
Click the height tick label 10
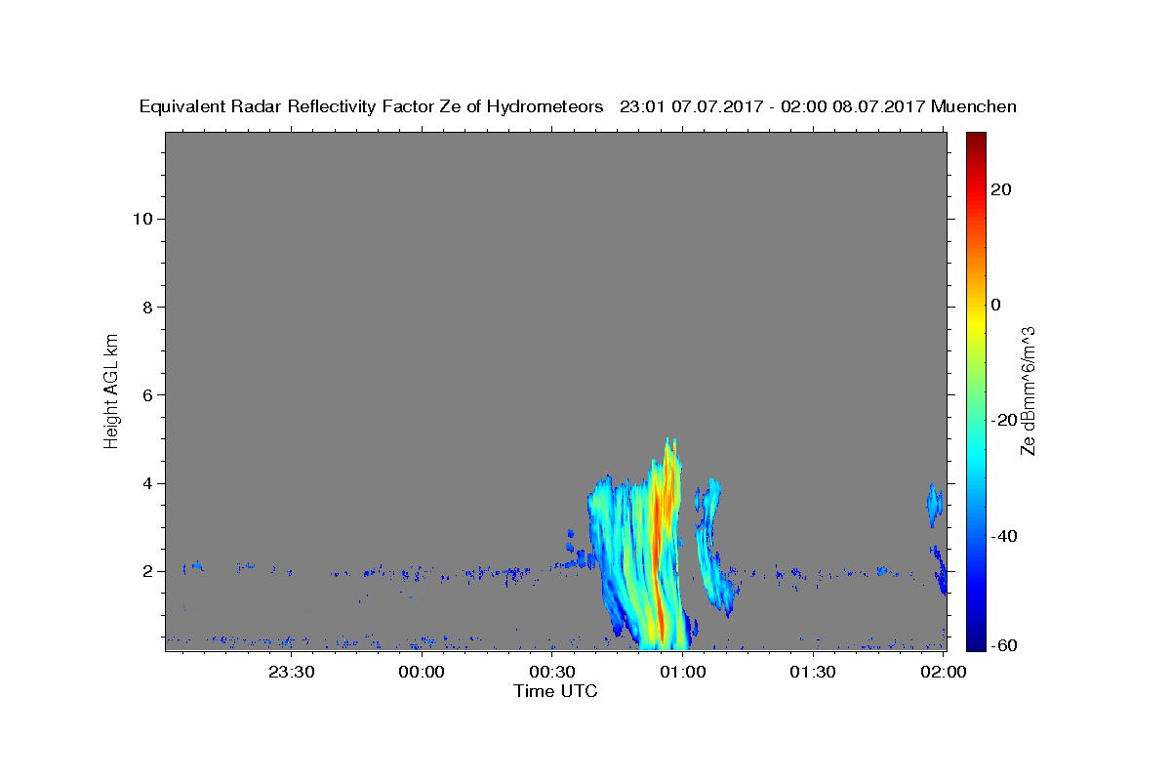tap(141, 219)
